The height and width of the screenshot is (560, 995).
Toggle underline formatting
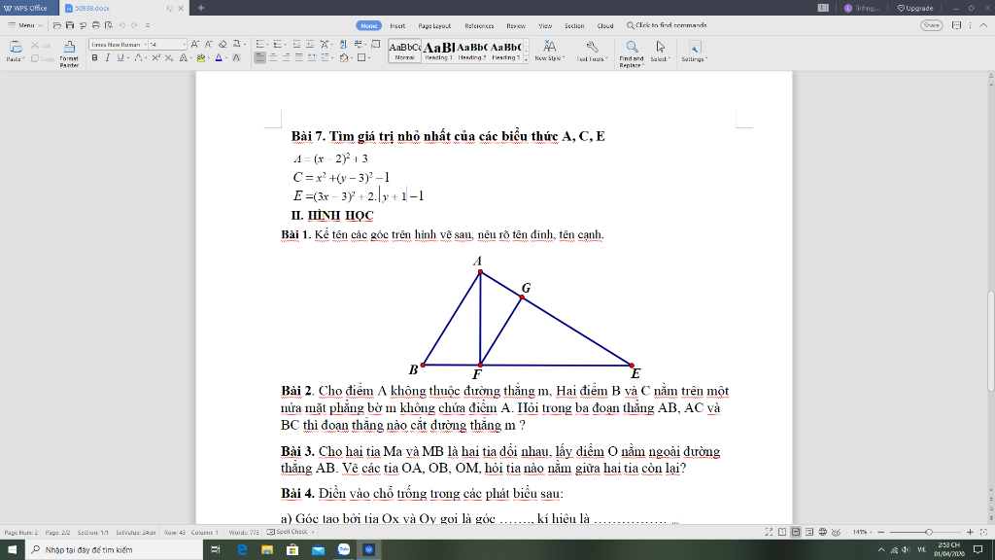click(120, 57)
